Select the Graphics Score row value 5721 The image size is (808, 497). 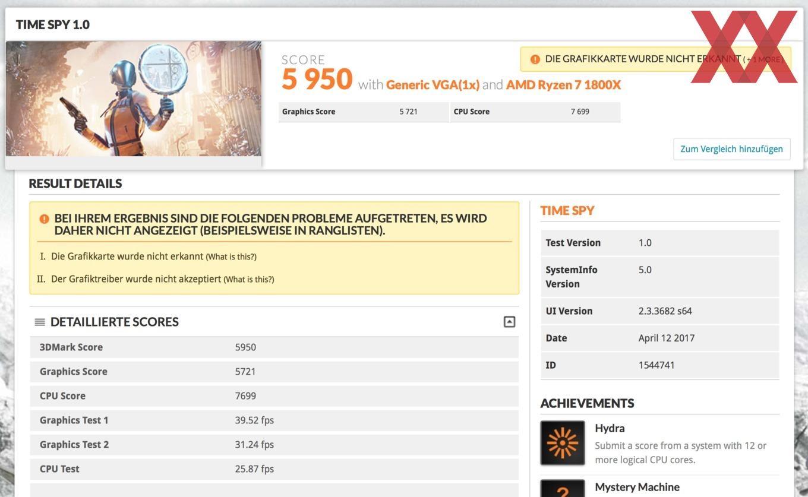(245, 372)
